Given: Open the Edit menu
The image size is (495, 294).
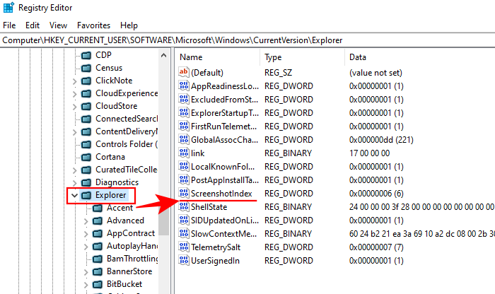Looking at the screenshot, I should (x=33, y=25).
